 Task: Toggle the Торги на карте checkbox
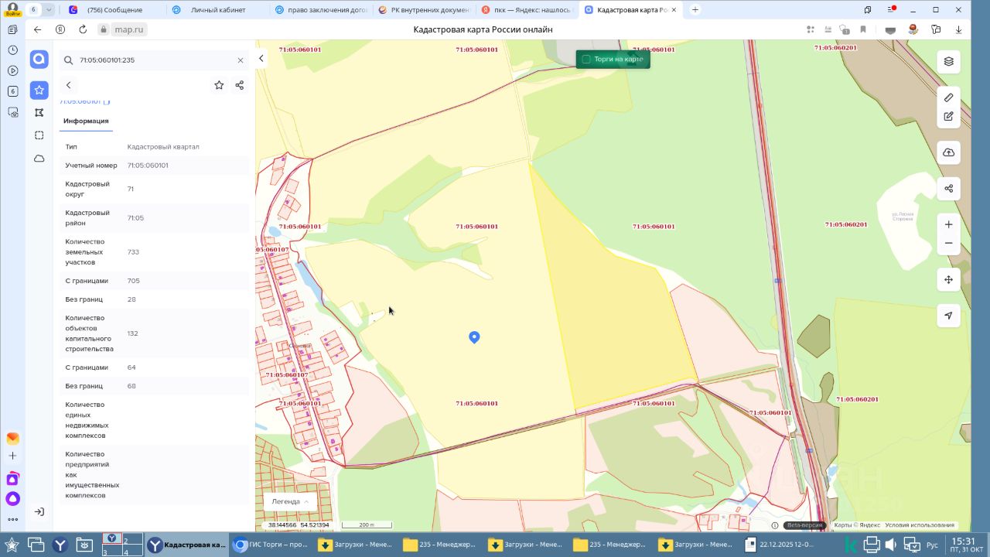[x=586, y=59]
